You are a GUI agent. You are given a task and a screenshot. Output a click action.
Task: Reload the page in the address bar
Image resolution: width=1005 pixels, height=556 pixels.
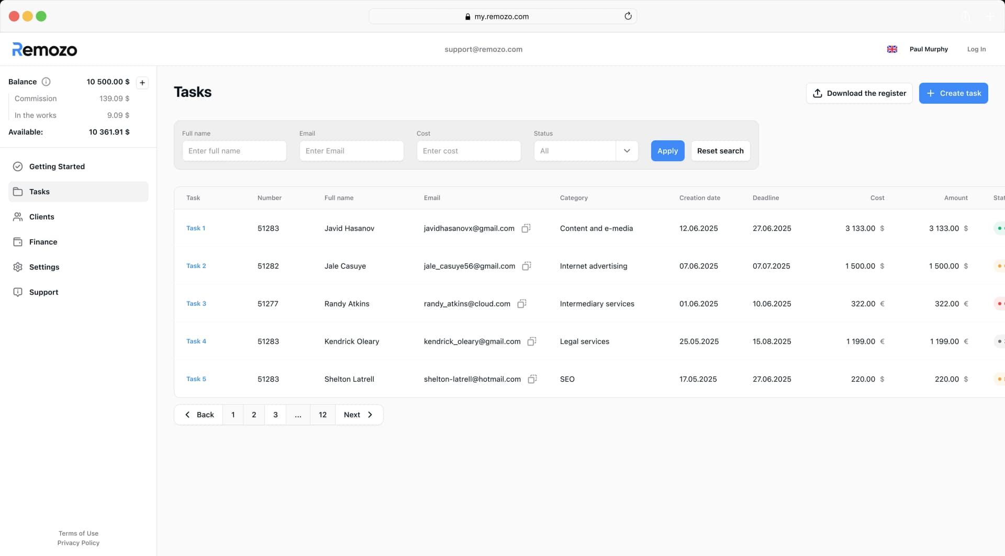point(628,16)
